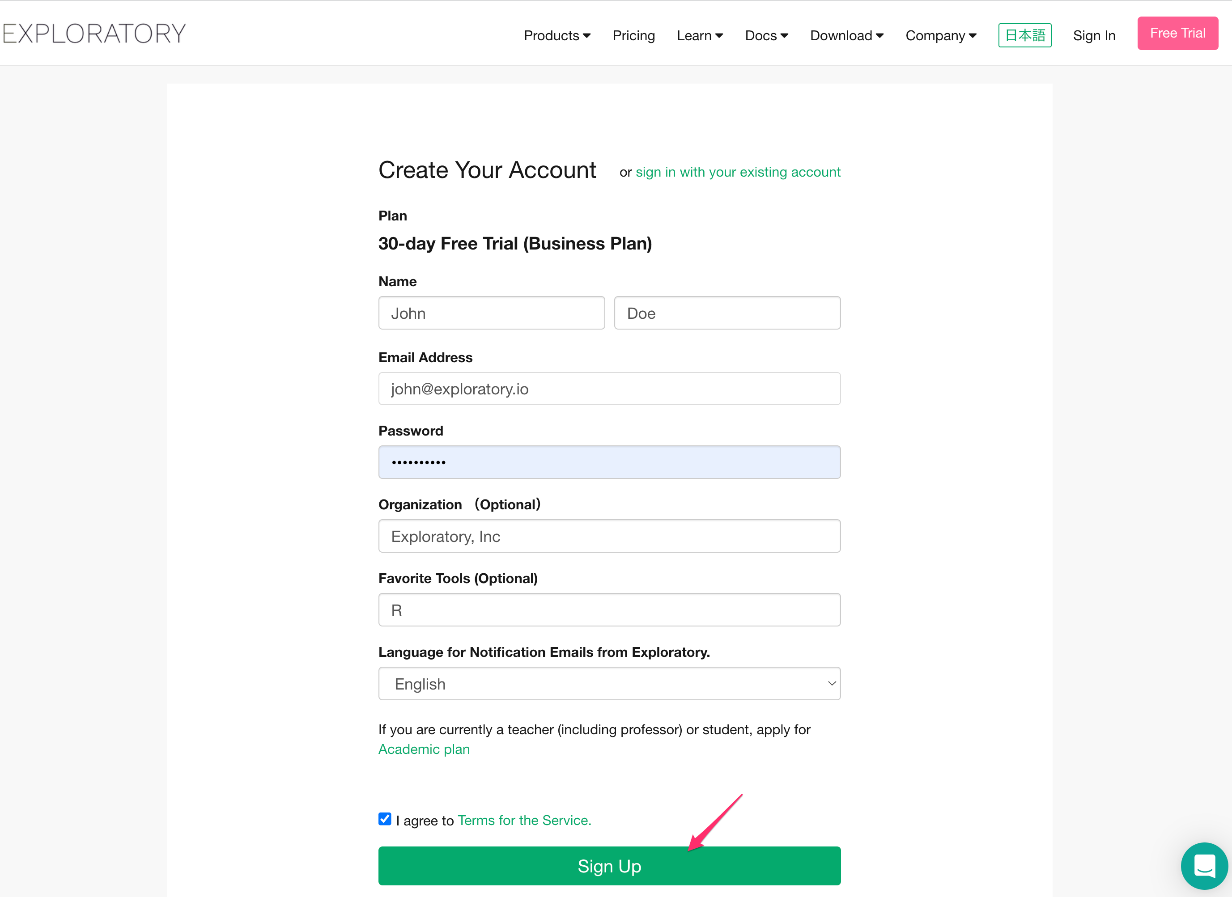
Task: Open the Academic plan link
Action: 424,749
